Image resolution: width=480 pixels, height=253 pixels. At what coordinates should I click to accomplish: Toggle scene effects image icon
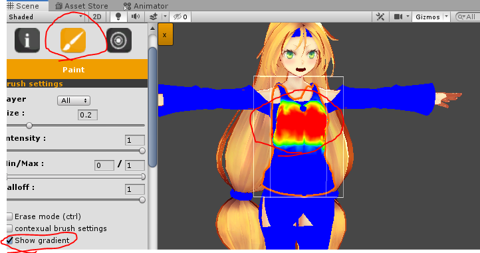(154, 17)
